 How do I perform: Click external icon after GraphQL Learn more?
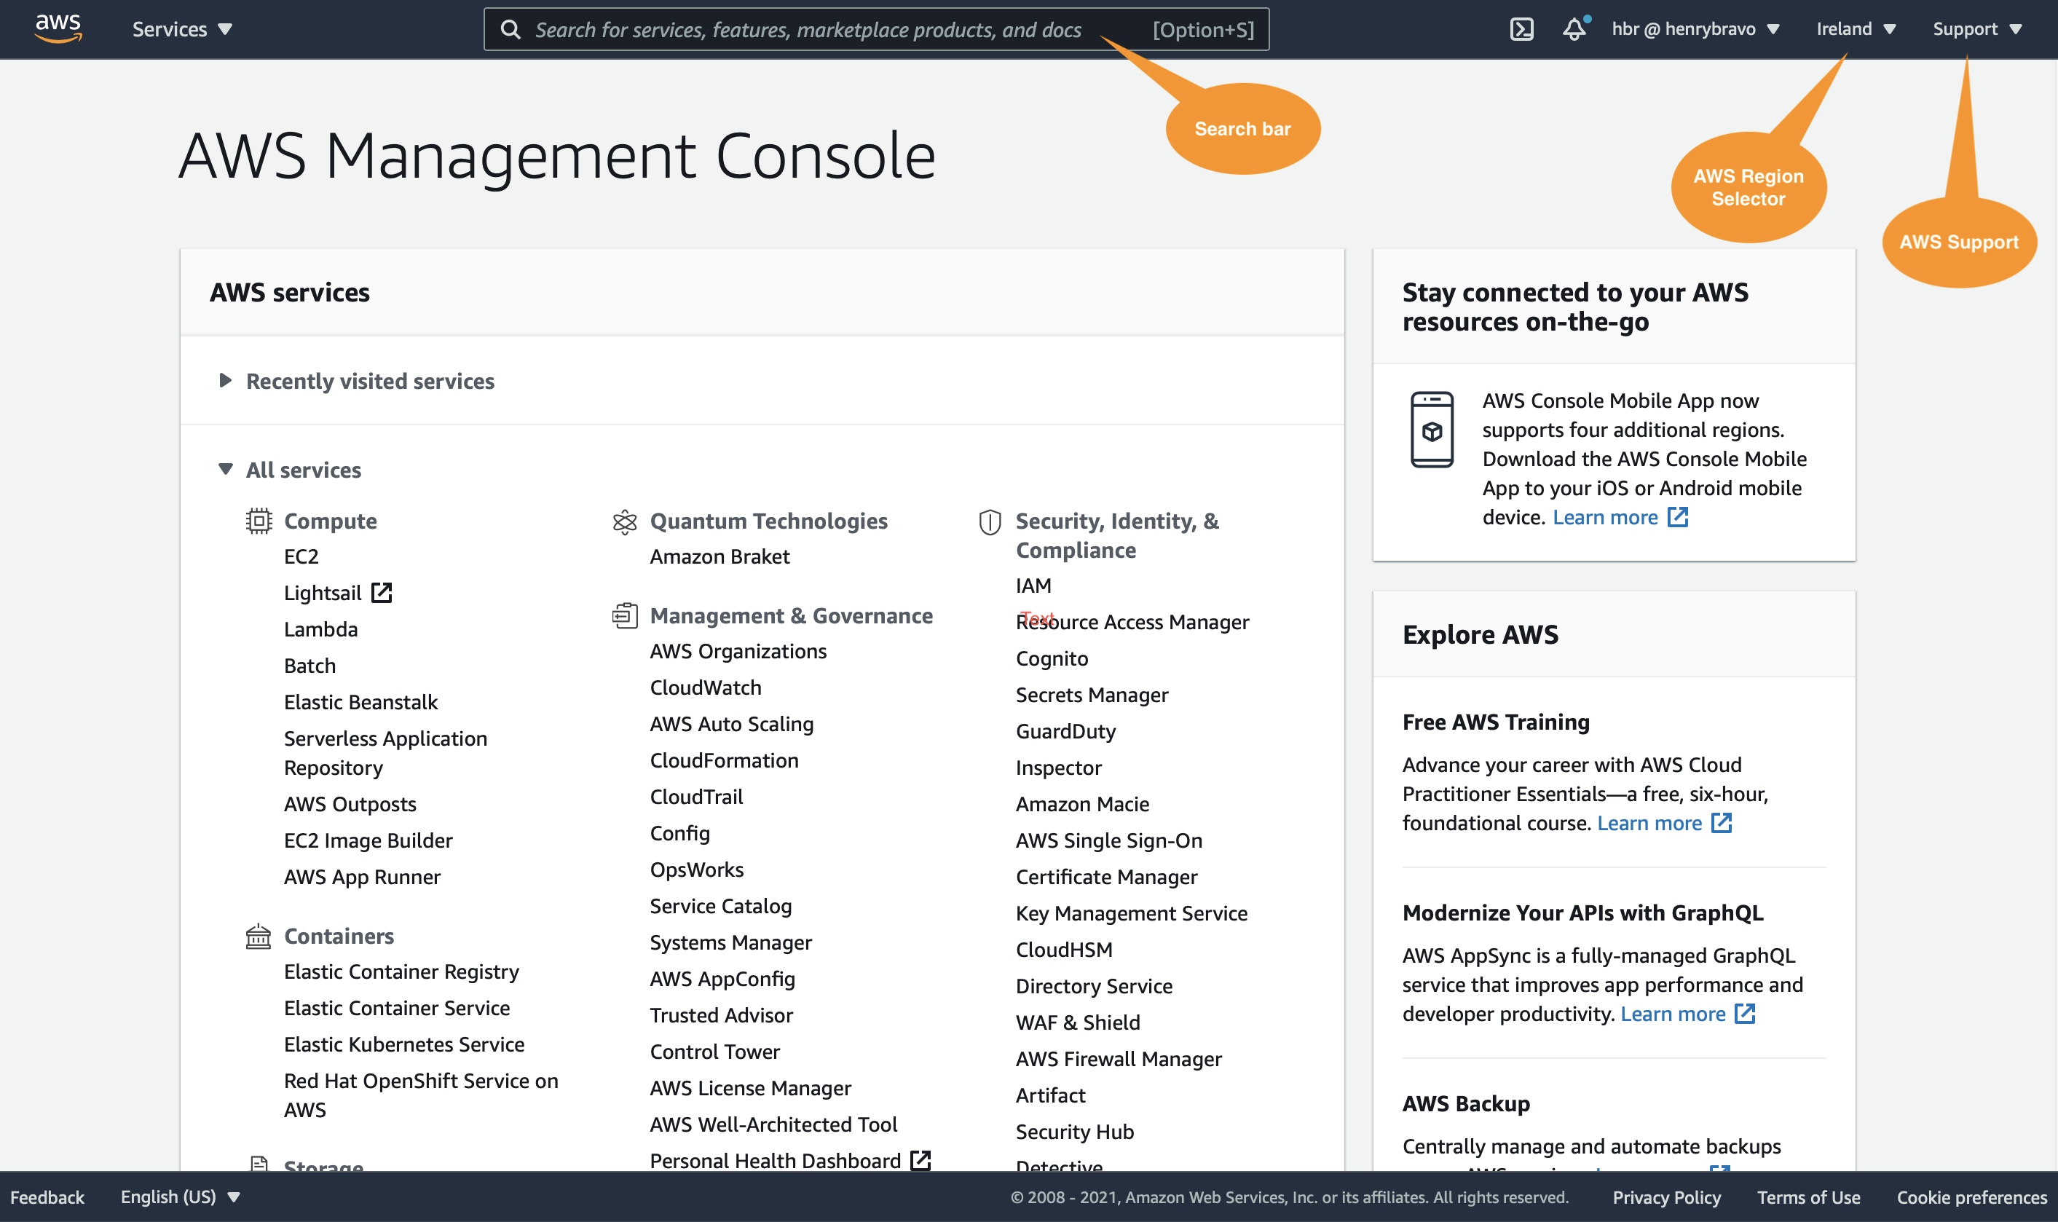1744,1014
